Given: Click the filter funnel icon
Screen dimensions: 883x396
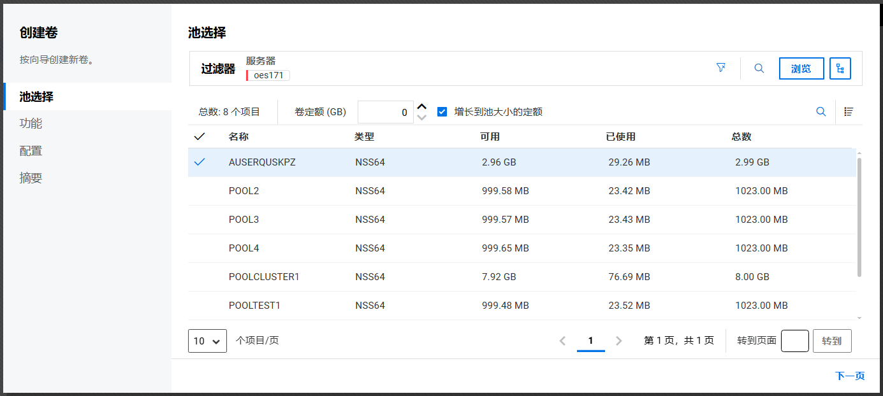Looking at the screenshot, I should click(721, 68).
